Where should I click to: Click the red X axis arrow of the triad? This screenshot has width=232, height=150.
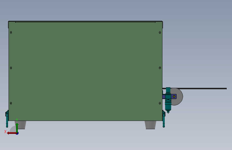(12, 133)
